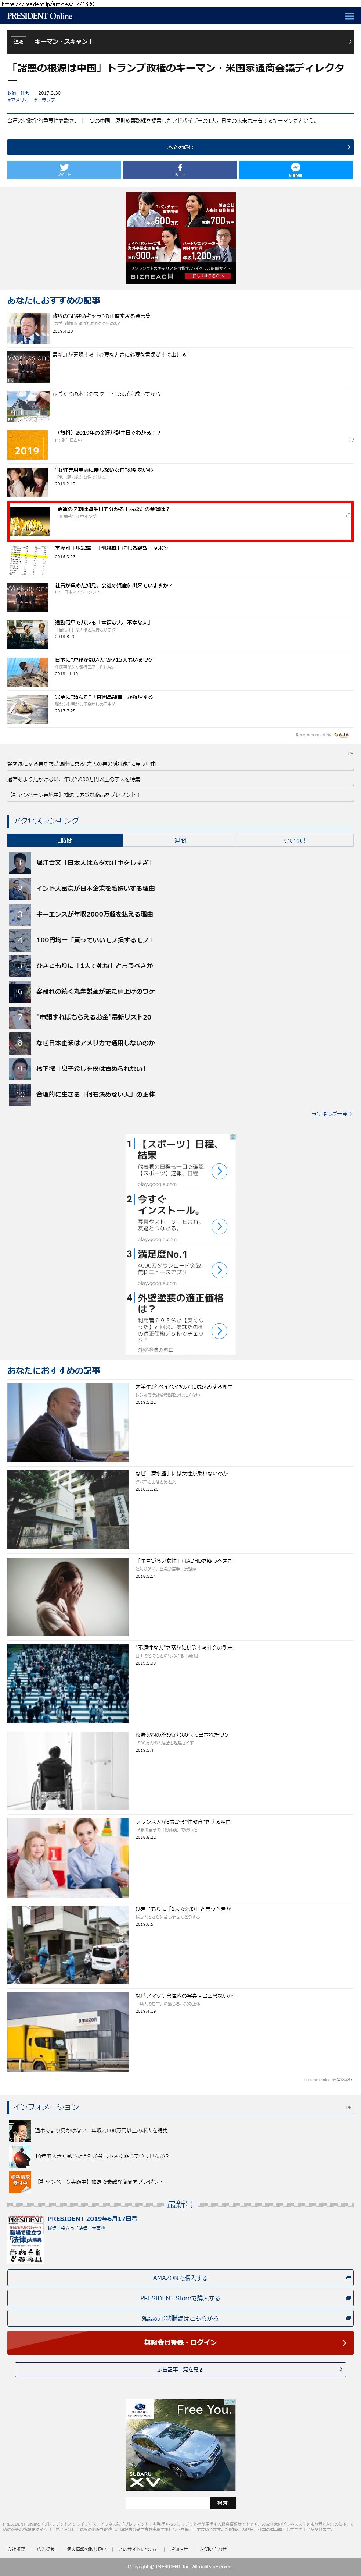361x2576 pixels.
Task: Click AdChoices icon on Google ad
Action: 233,1137
